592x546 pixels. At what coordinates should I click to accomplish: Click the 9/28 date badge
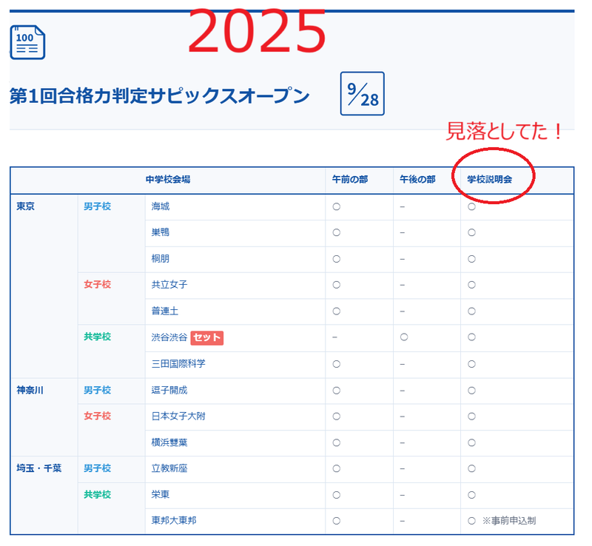coord(363,94)
